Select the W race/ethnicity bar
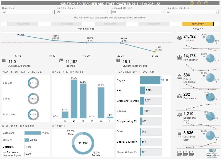The width and height of the screenshot is (221, 159). tap(101, 103)
